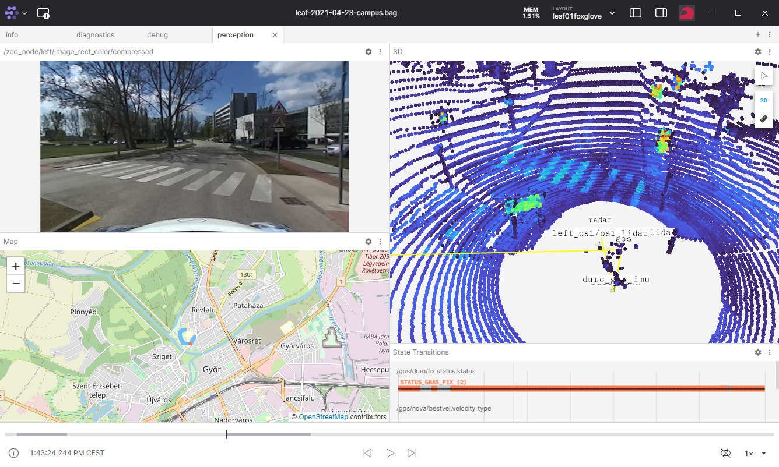Click the Révfalu label on the map
Viewport: 779px width, 467px height.
coord(204,310)
